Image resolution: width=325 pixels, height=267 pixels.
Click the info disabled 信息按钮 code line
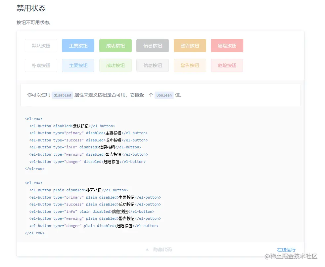click(x=85, y=147)
